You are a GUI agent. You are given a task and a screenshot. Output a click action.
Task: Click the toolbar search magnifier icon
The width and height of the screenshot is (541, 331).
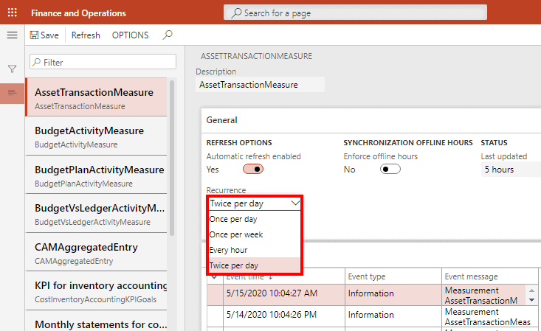tap(168, 35)
